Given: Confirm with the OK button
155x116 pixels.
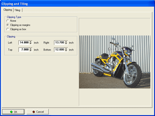Looking at the screenshot, I should 13,112.
